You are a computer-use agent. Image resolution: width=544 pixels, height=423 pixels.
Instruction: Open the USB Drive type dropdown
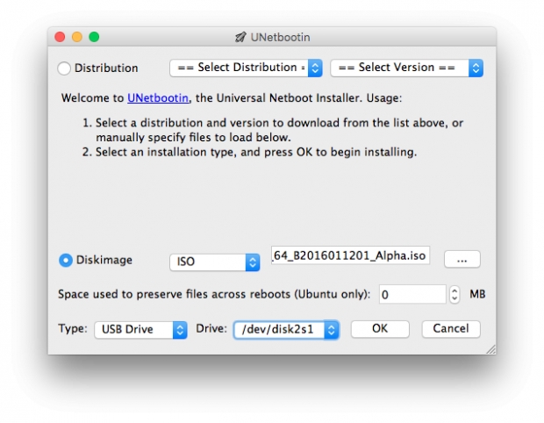(x=141, y=329)
